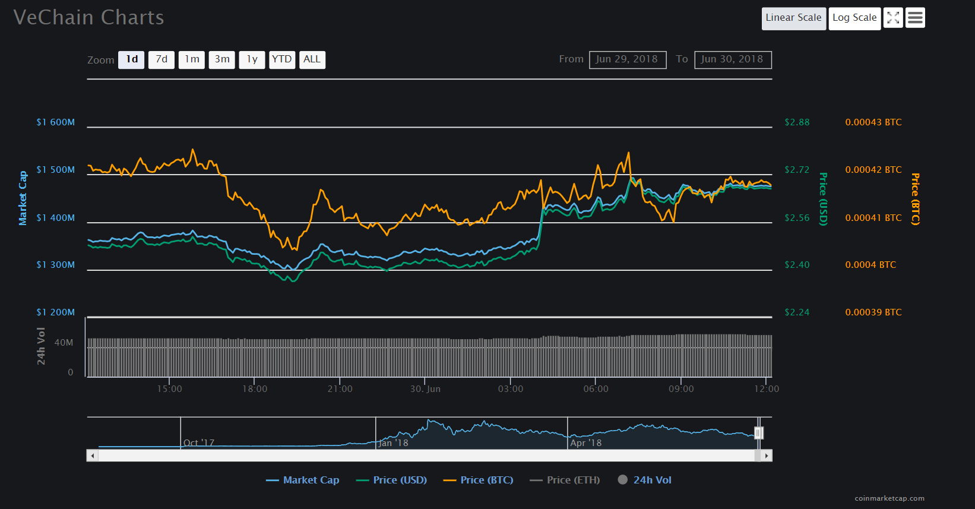The image size is (975, 509).
Task: Click Apr '18 marker in navigator
Action: (586, 443)
